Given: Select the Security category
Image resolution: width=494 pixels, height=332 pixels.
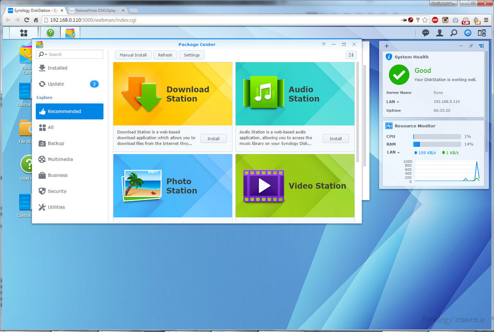Looking at the screenshot, I should [69, 191].
